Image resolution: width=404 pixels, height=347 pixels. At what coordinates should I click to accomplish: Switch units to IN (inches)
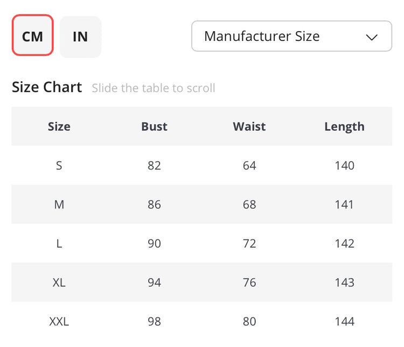click(80, 37)
